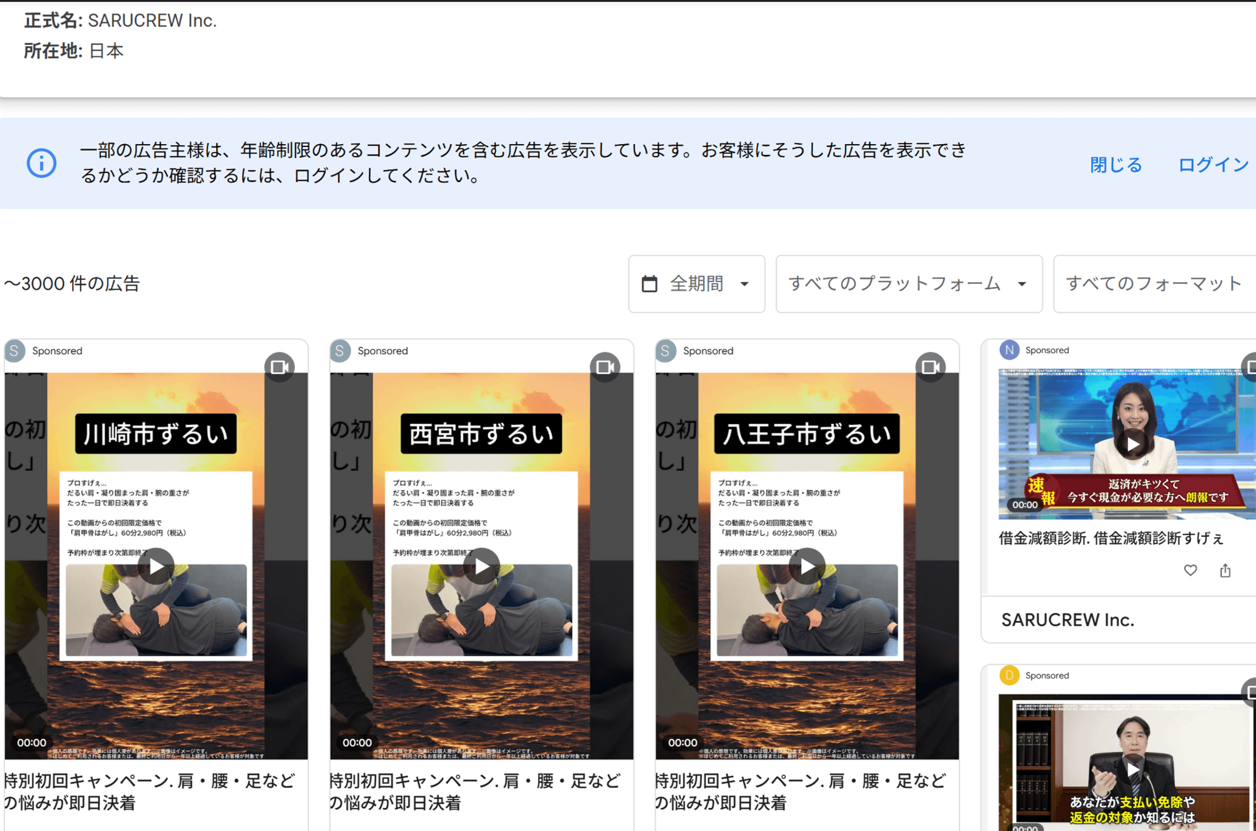Image resolution: width=1256 pixels, height=831 pixels.
Task: Click the 00:00 timestamp on 西宮市 video
Action: click(357, 743)
